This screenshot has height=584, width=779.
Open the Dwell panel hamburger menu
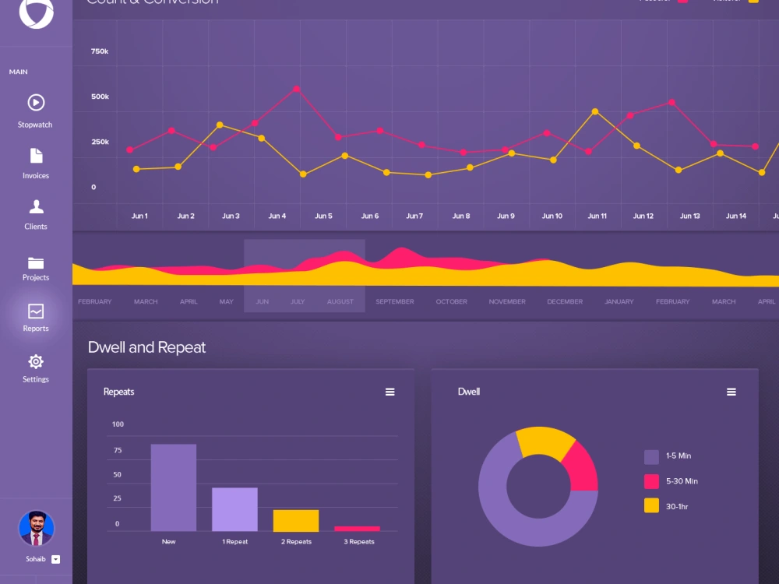click(731, 392)
